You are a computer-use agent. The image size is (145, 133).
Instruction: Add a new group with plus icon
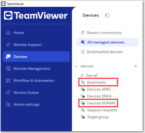136,66
